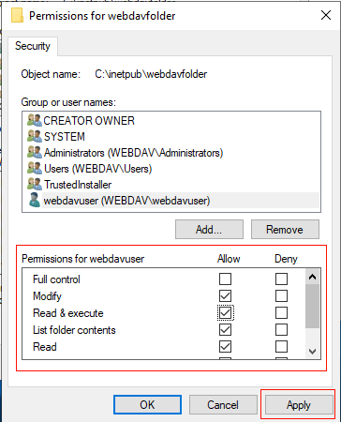The height and width of the screenshot is (422, 341).
Task: Click the folder icon in title bar
Action: point(17,15)
